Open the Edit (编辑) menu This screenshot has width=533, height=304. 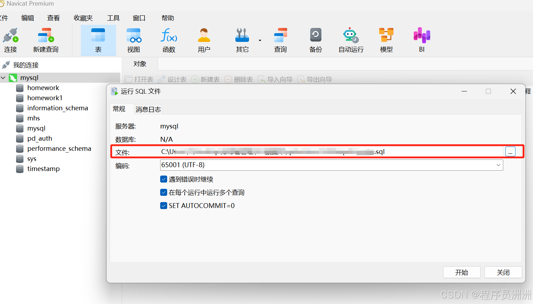(28, 18)
